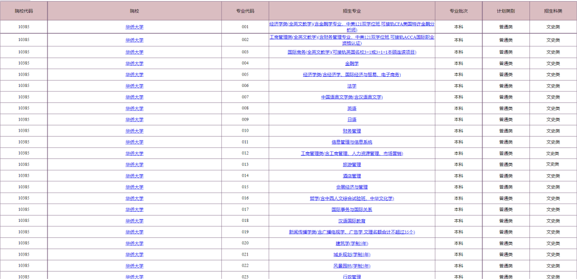This screenshot has height=279, width=577.
Task: Select major code cell 011
Action: (245, 142)
